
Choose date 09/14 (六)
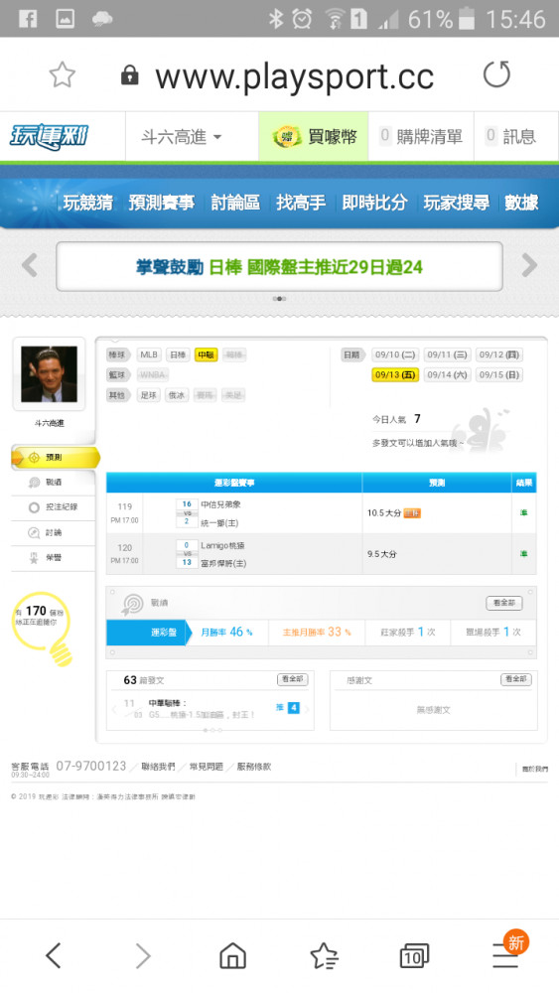coord(447,375)
